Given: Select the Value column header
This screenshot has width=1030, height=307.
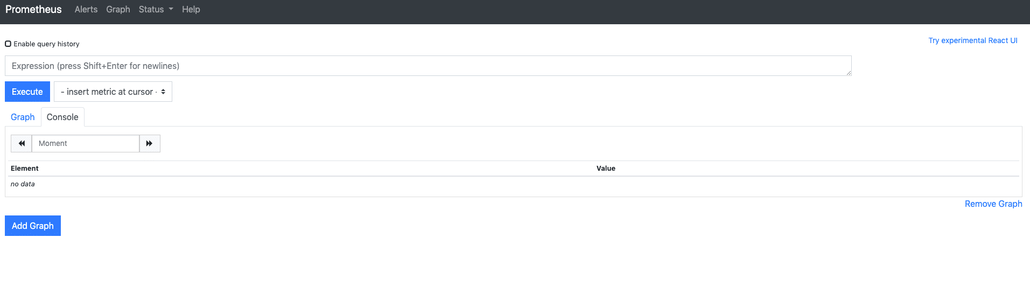Looking at the screenshot, I should (606, 168).
